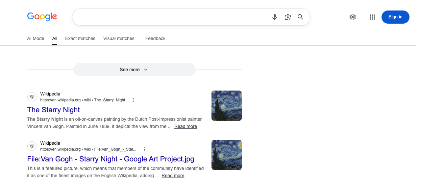Click the Feedback link
Image resolution: width=421 pixels, height=188 pixels.
155,38
